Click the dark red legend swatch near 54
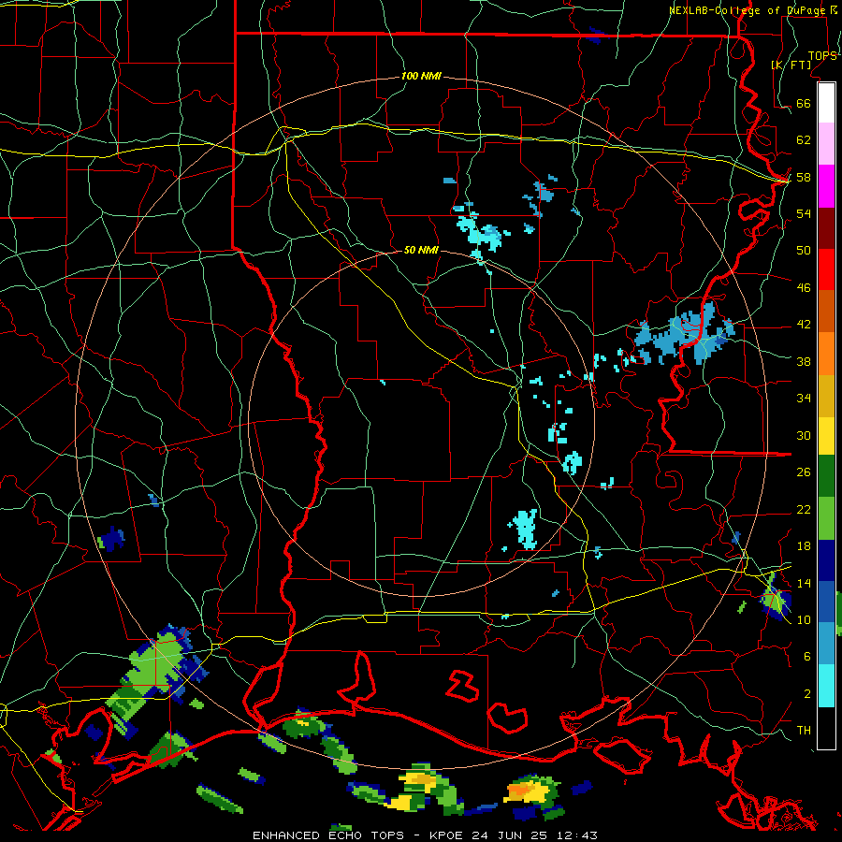Image resolution: width=842 pixels, height=842 pixels. pyautogui.click(x=826, y=227)
